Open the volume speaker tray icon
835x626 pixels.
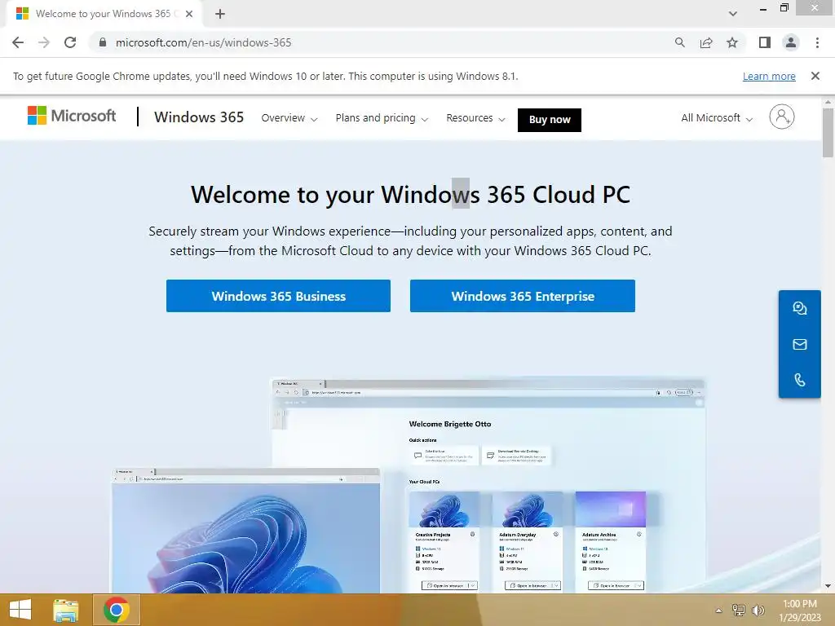coord(758,610)
